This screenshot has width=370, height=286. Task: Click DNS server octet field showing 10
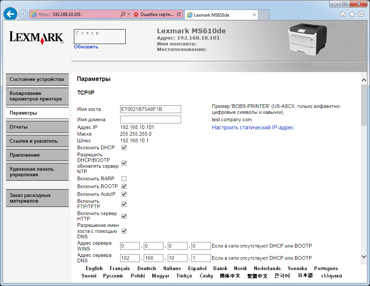[x=177, y=258]
